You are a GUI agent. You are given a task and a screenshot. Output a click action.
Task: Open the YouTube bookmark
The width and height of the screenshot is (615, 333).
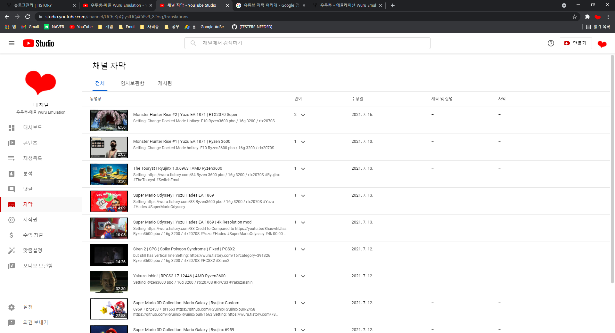[81, 27]
